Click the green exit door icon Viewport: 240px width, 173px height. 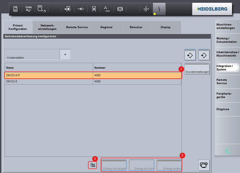(228, 151)
